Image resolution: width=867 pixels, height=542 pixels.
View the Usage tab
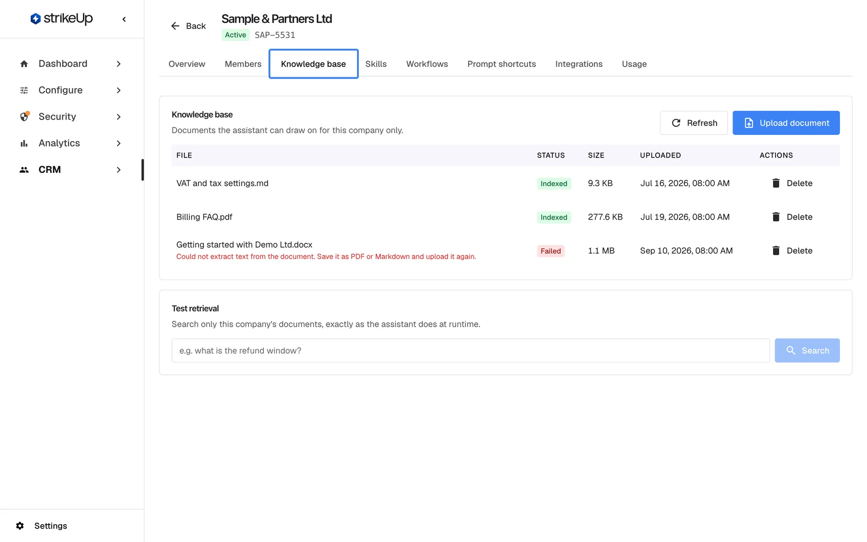tap(634, 64)
